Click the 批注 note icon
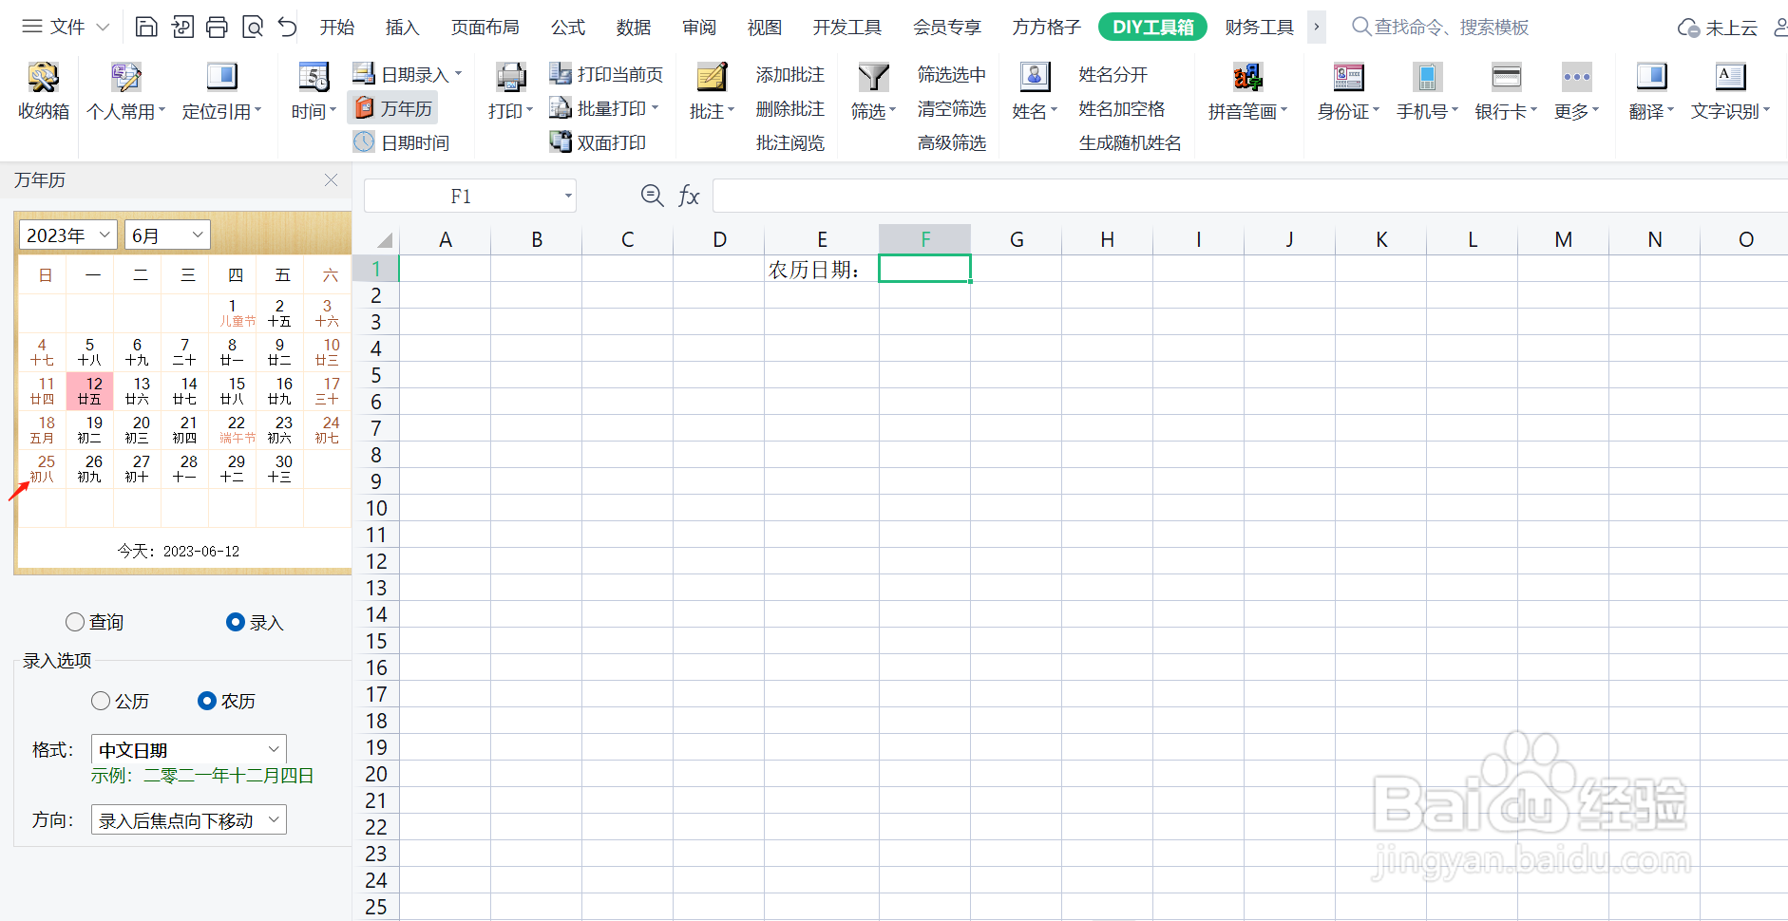 [x=712, y=77]
